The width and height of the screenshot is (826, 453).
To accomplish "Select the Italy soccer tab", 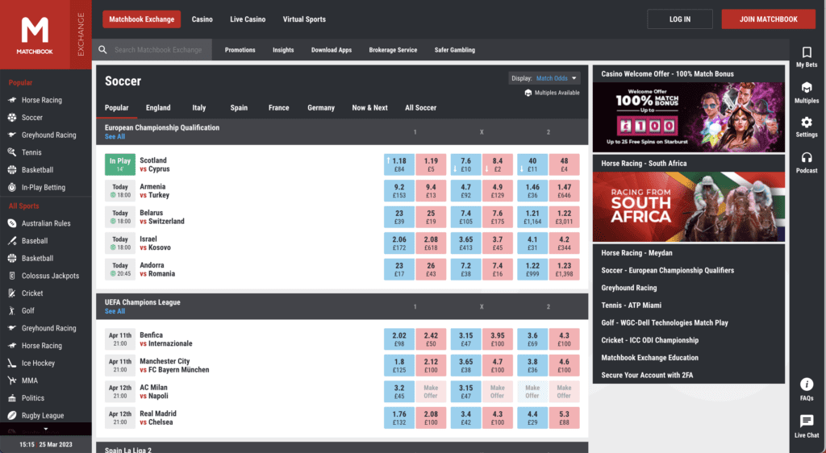I will pos(199,107).
